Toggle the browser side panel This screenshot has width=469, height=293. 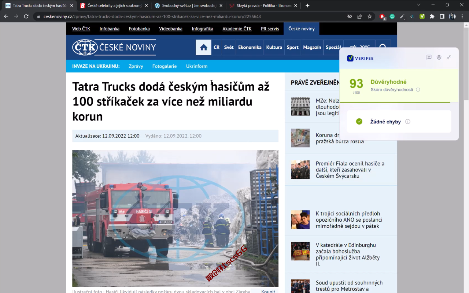pos(442,16)
